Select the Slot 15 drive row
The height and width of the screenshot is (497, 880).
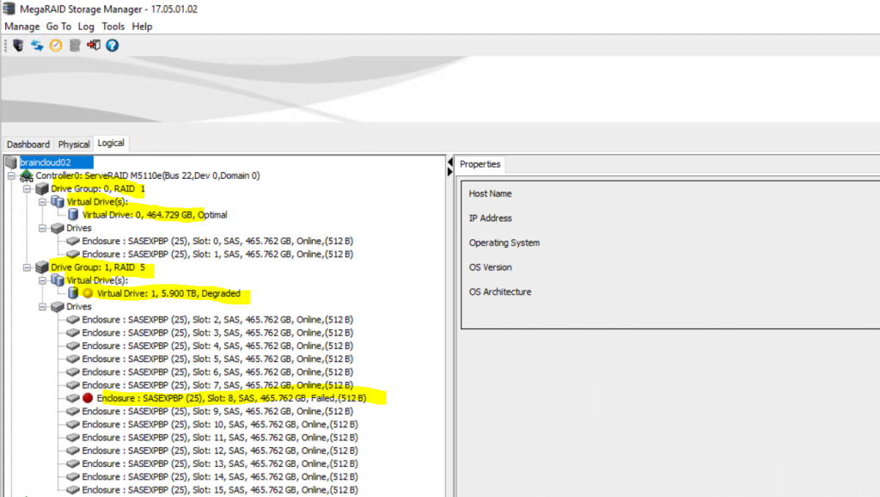coord(219,490)
